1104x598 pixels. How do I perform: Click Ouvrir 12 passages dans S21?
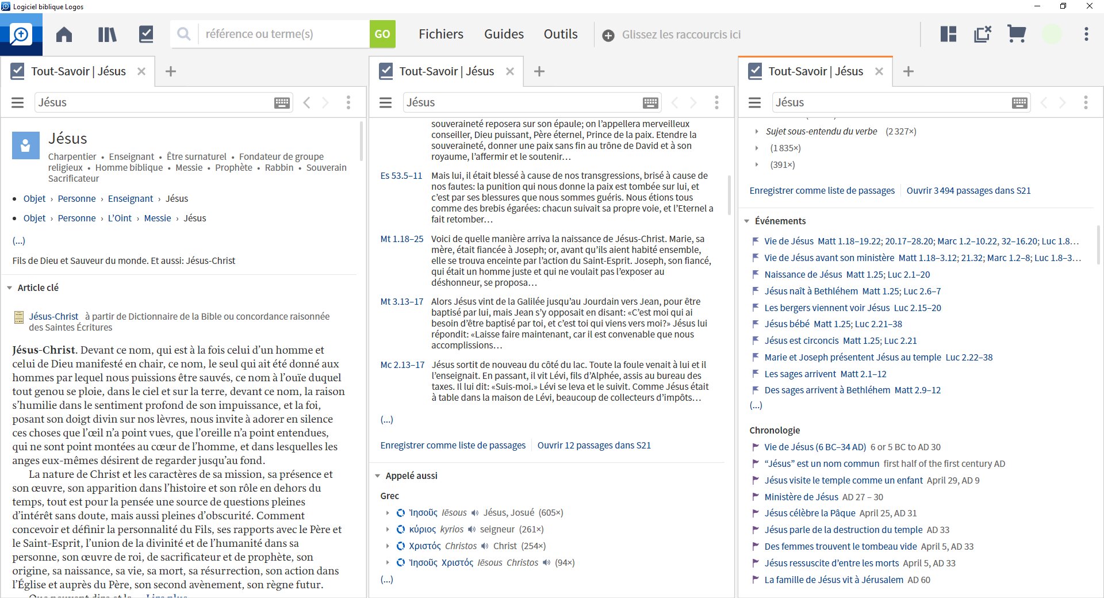[x=594, y=445]
